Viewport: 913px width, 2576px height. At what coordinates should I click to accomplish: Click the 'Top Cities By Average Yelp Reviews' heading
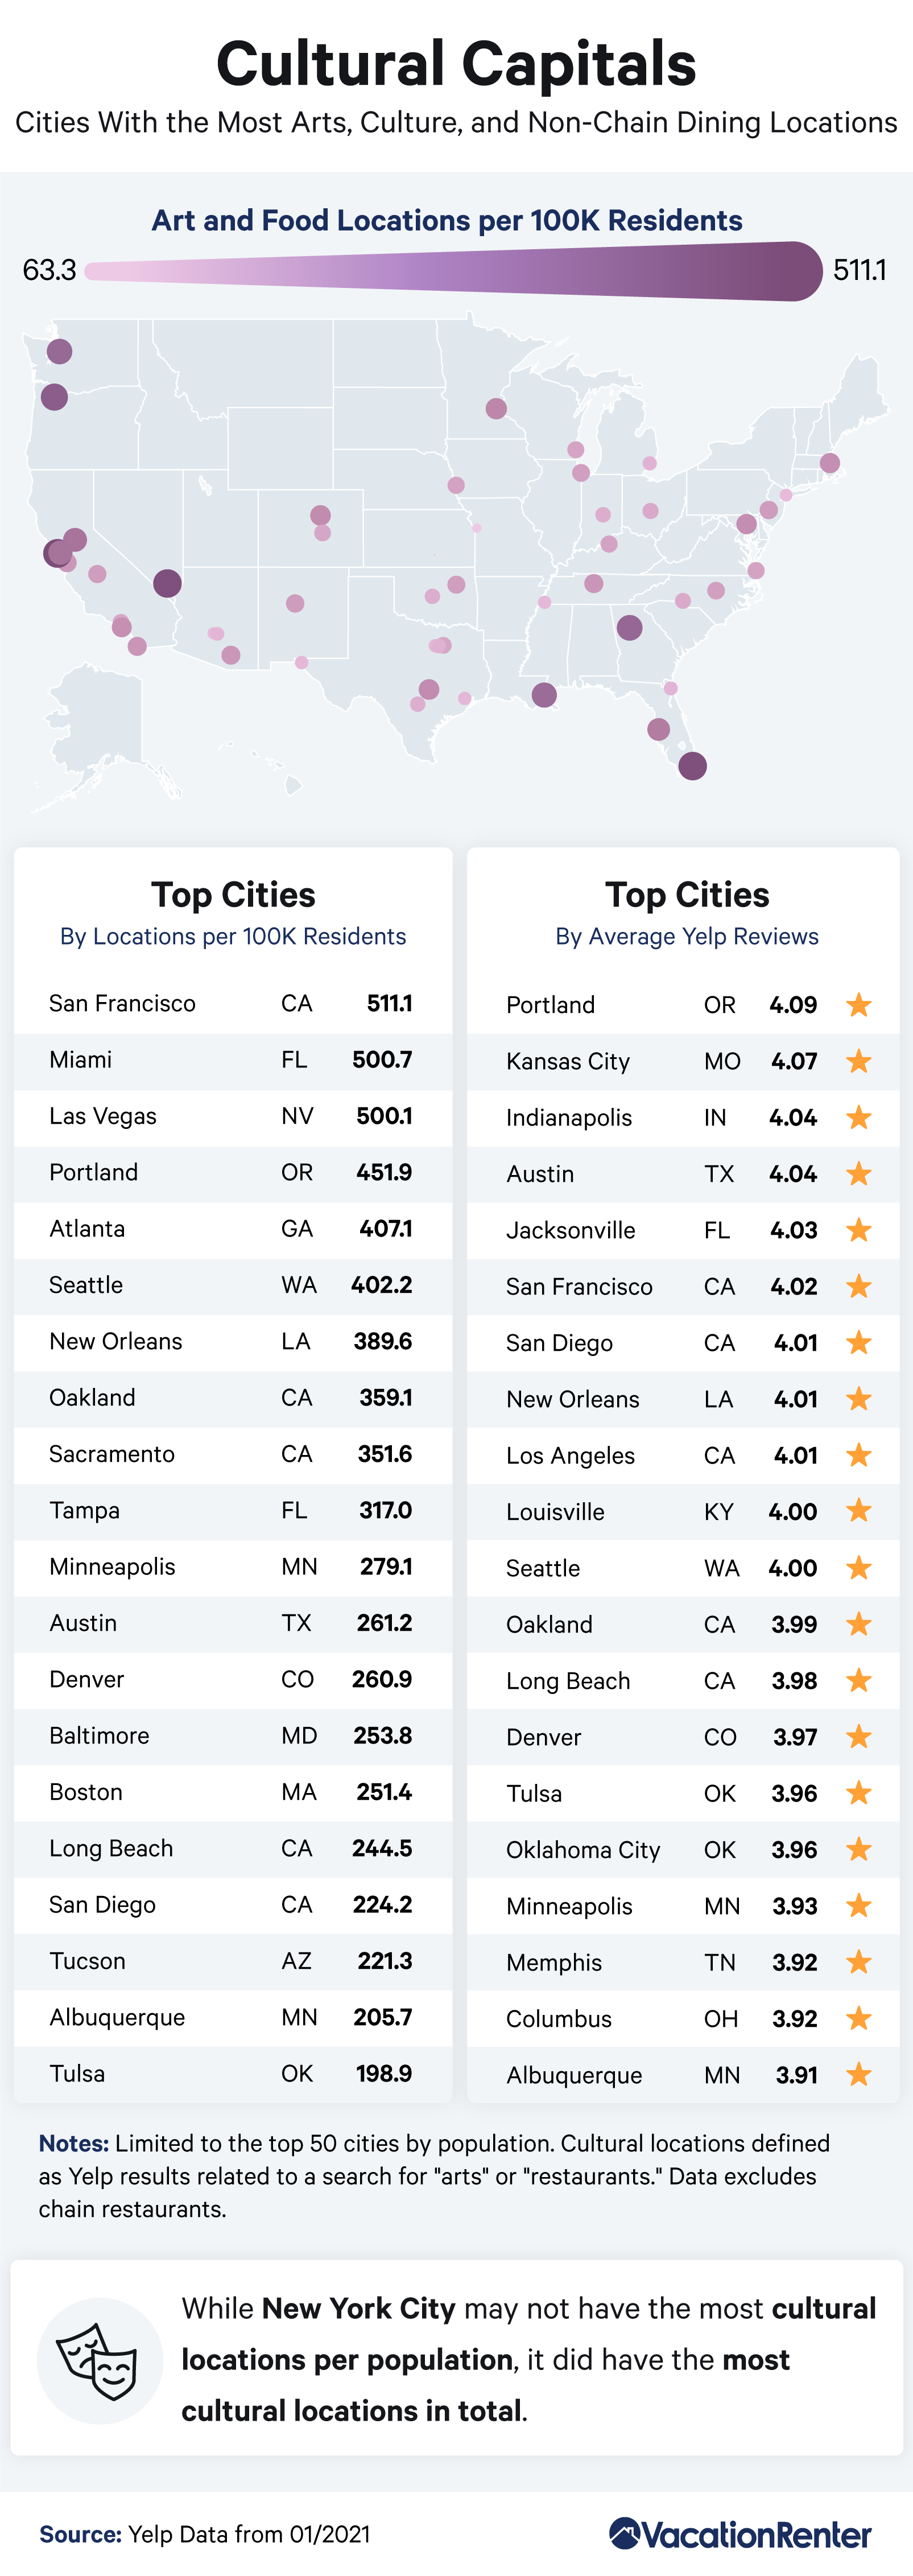click(x=687, y=913)
